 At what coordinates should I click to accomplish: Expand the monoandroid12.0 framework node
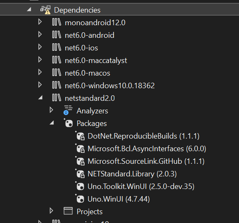[x=40, y=22]
